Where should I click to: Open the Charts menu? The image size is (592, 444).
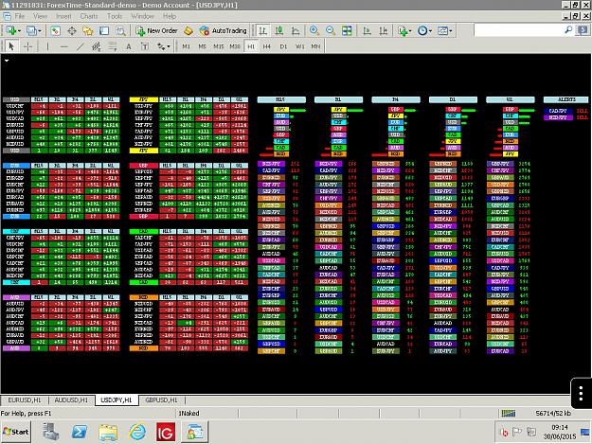click(x=89, y=16)
